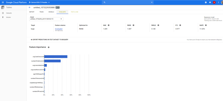Switch to the MODELS tab
Image resolution: width=223 pixels, height=101 pixels.
point(51,12)
